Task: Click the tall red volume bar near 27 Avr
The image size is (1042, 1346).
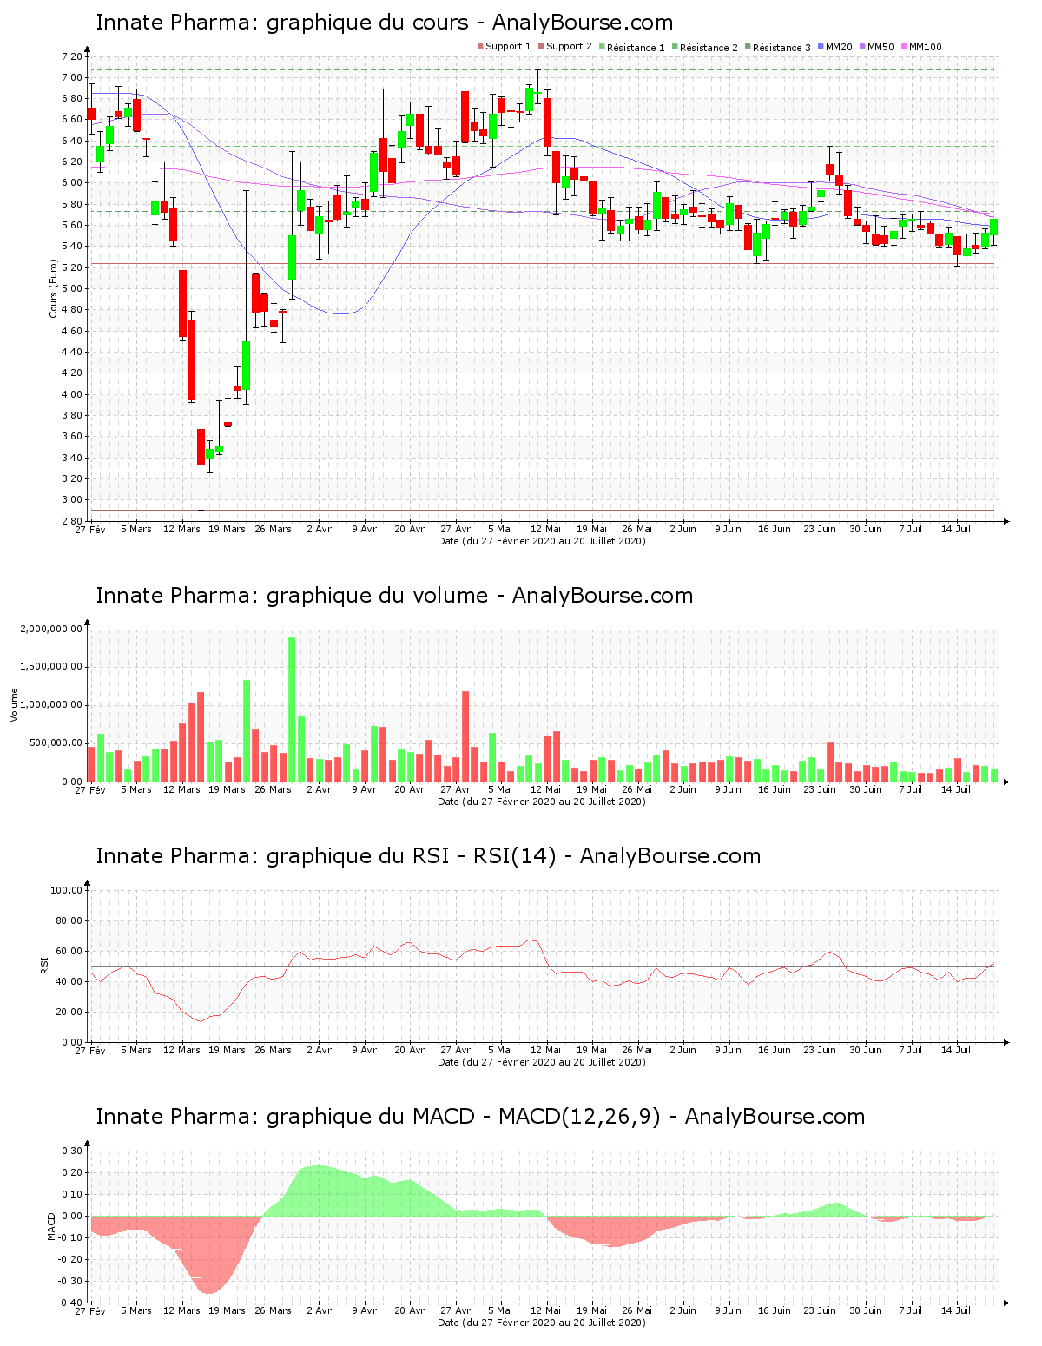Action: pyautogui.click(x=465, y=736)
